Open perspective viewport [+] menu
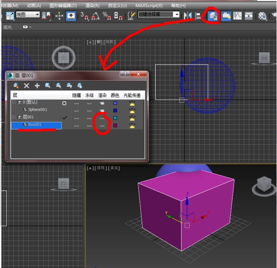 pyautogui.click(x=90, y=168)
